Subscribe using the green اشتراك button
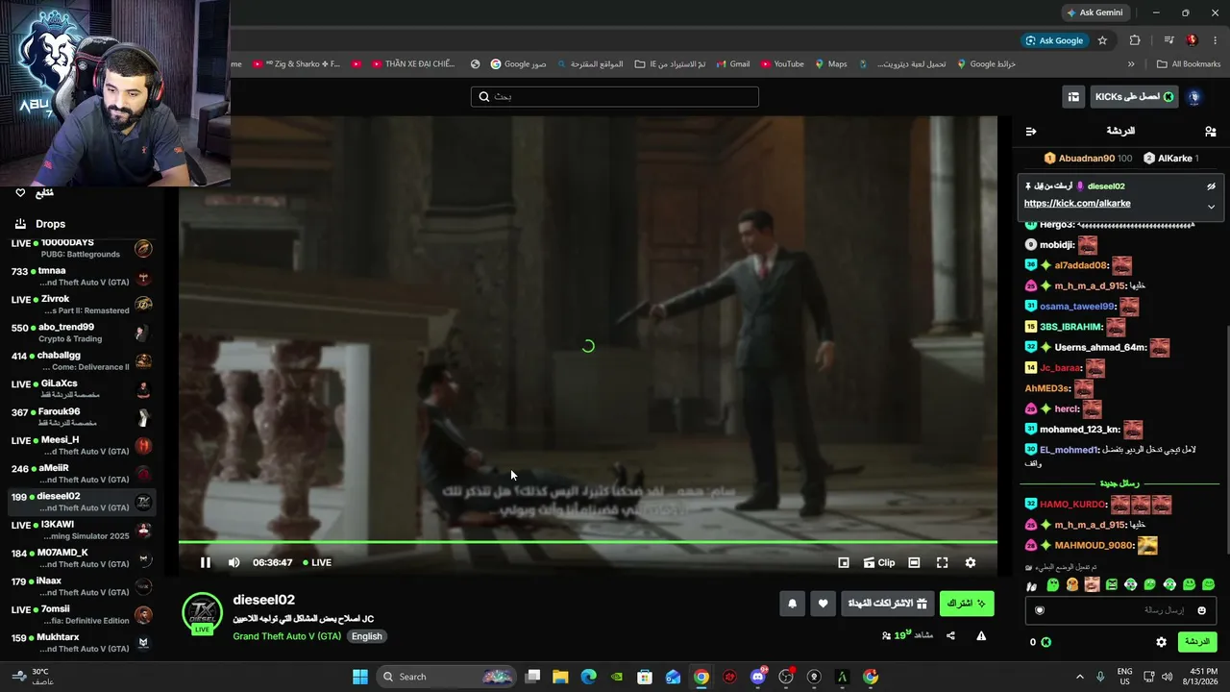This screenshot has height=692, width=1230. pyautogui.click(x=967, y=604)
